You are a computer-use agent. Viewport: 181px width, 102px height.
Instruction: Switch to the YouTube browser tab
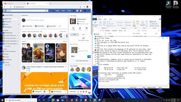[14, 4]
